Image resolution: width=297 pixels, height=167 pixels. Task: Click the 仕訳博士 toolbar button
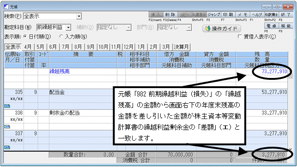pos(272,15)
